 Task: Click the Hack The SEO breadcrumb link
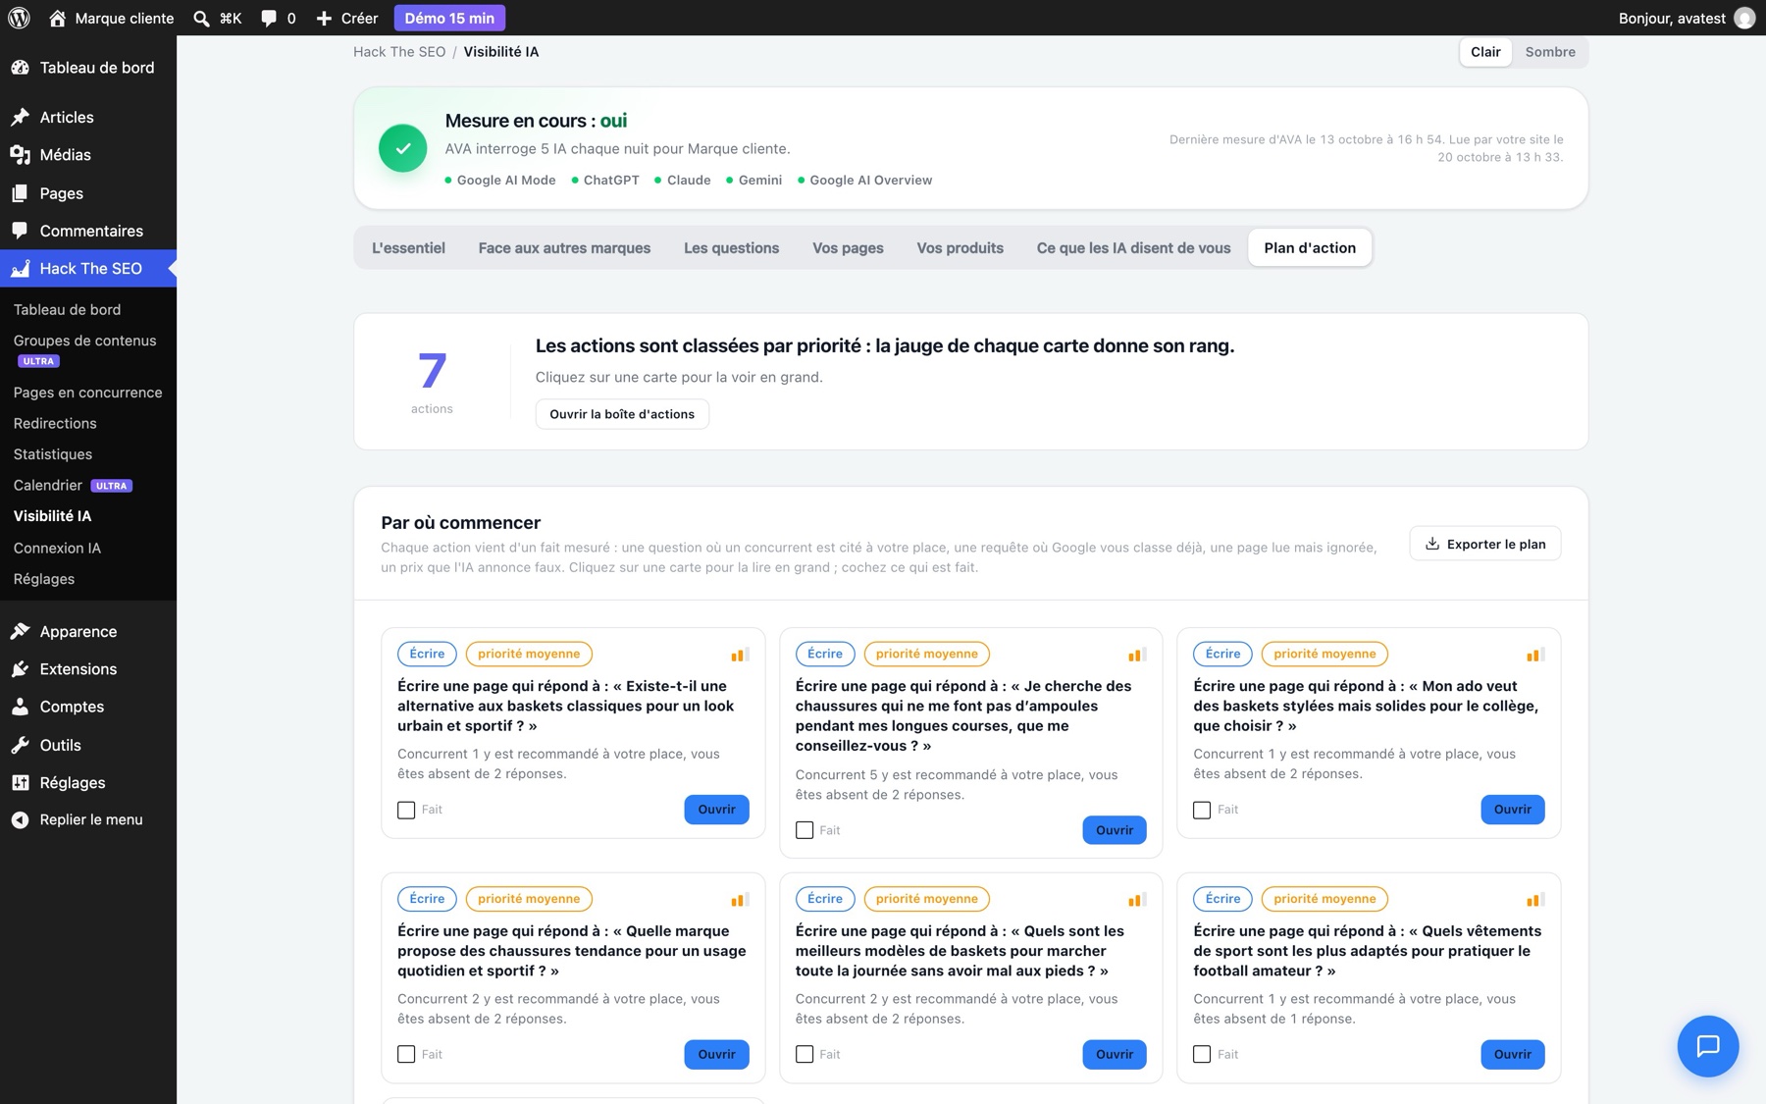(x=399, y=52)
